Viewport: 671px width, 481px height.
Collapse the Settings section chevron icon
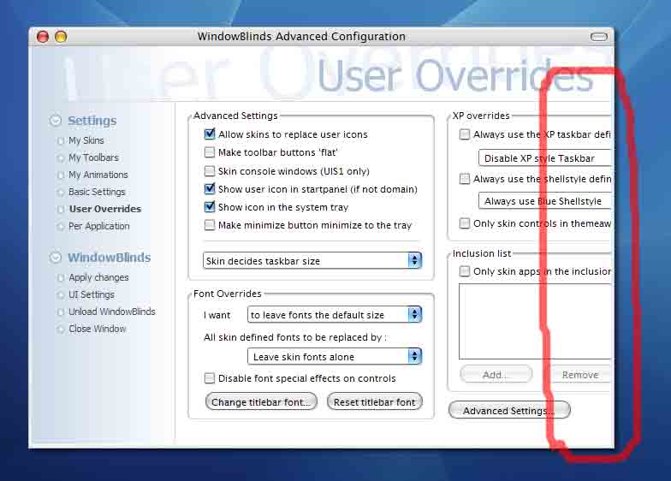tap(55, 121)
